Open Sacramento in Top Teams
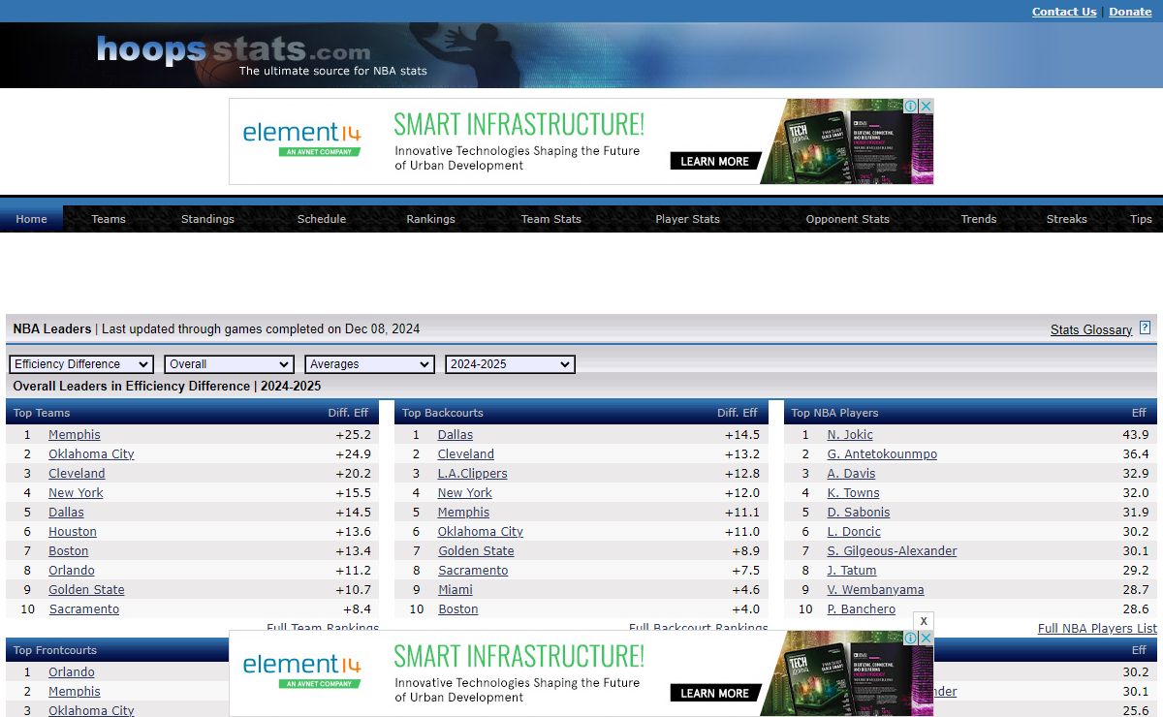1163x717 pixels. [x=84, y=608]
